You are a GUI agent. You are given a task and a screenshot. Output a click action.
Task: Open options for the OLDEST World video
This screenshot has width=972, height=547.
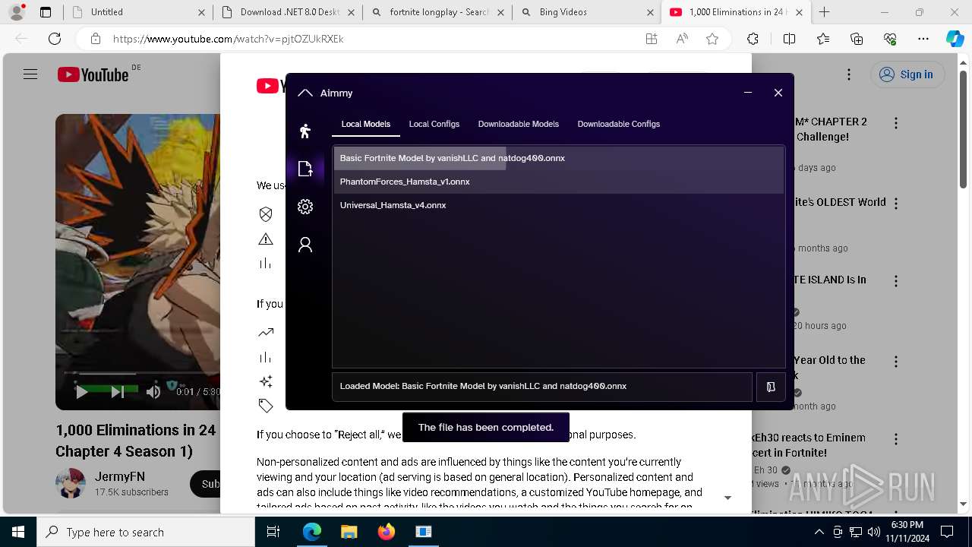point(896,204)
